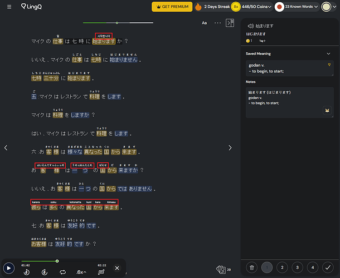Click the Tag+ add tag link

(x=262, y=41)
